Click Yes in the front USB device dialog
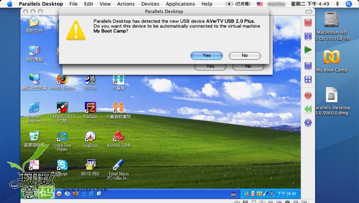The image size is (359, 203). pos(207,56)
